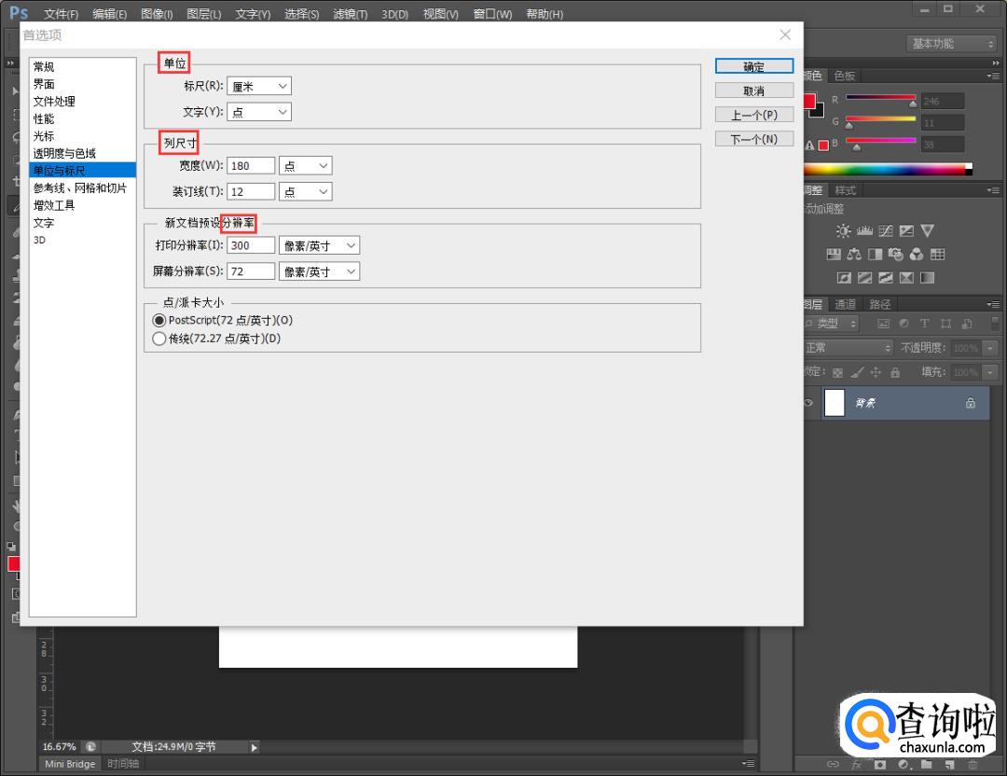The height and width of the screenshot is (776, 1007).
Task: Click the Color Balance scales icon
Action: [x=854, y=255]
